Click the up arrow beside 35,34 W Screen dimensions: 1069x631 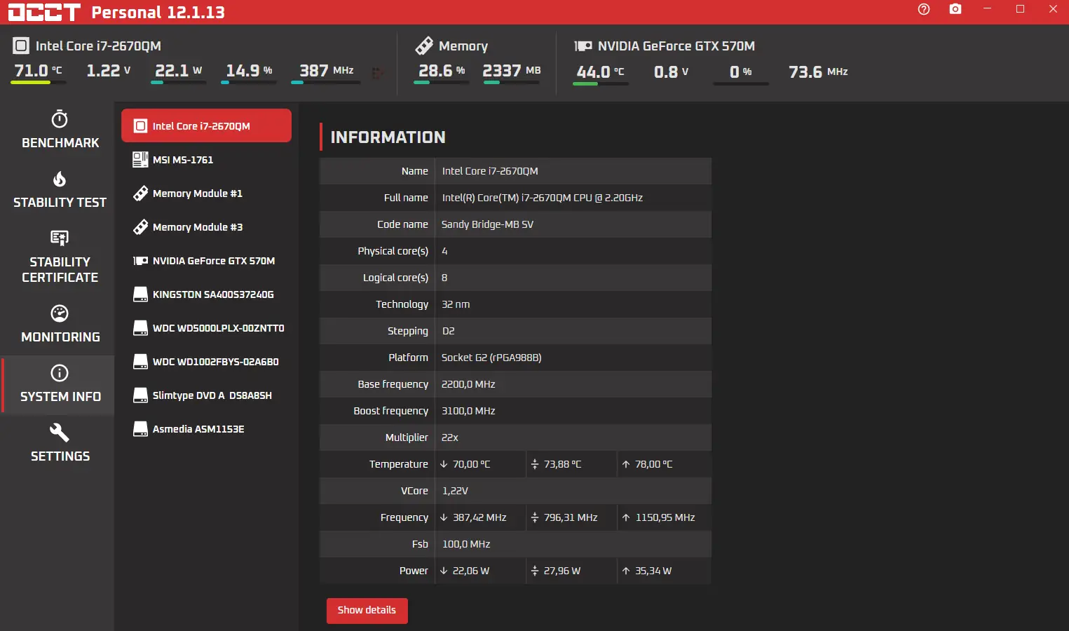[x=626, y=571]
